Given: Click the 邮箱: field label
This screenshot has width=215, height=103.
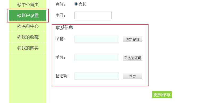Looking at the screenshot, I should (60, 39).
